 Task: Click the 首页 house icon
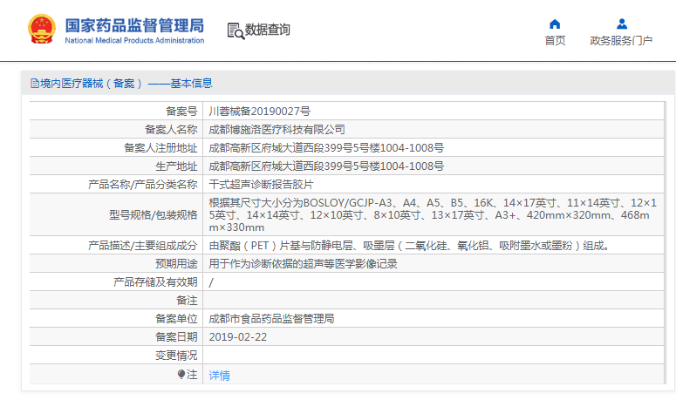555,24
